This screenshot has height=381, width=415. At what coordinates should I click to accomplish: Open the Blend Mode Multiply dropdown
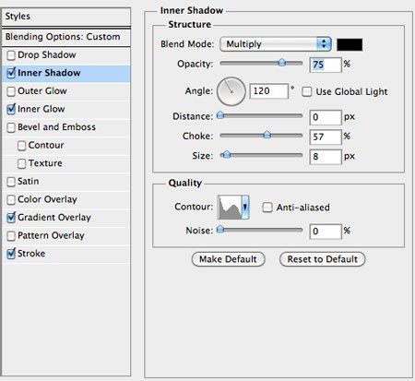[x=276, y=44]
